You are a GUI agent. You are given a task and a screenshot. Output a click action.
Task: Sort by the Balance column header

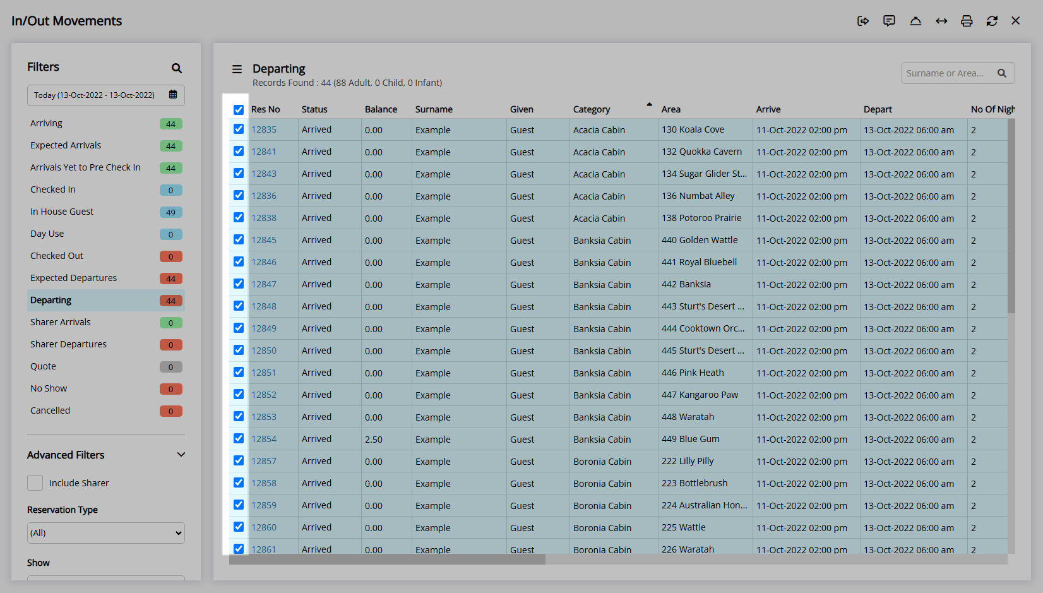click(x=381, y=109)
